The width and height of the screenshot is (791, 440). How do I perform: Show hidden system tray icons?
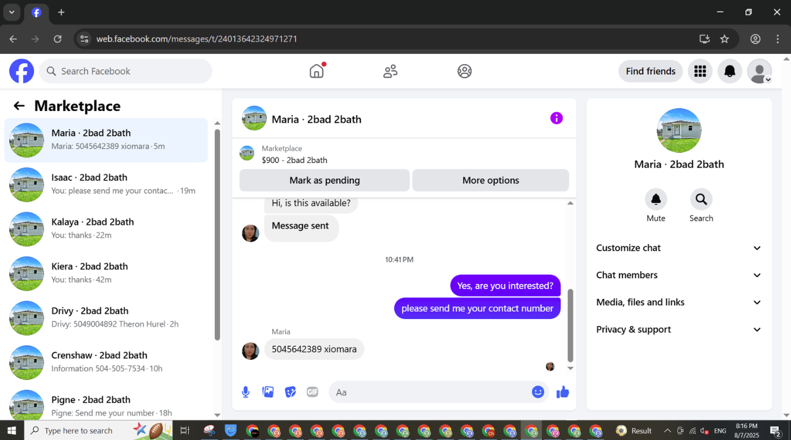click(667, 431)
